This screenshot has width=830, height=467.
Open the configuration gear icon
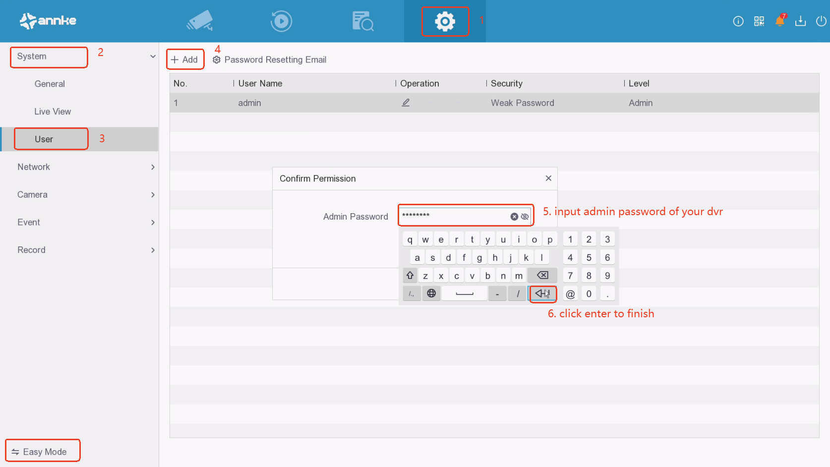point(445,21)
